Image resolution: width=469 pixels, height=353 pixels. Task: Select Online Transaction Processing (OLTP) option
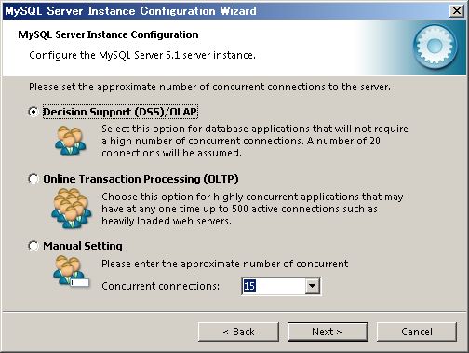[x=33, y=179]
